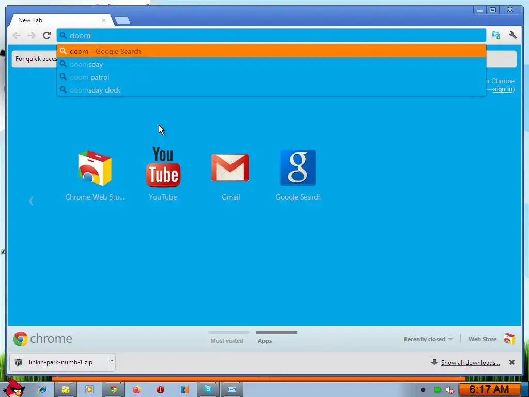
Task: Click the muted volume tray icon
Action: pyautogui.click(x=450, y=390)
